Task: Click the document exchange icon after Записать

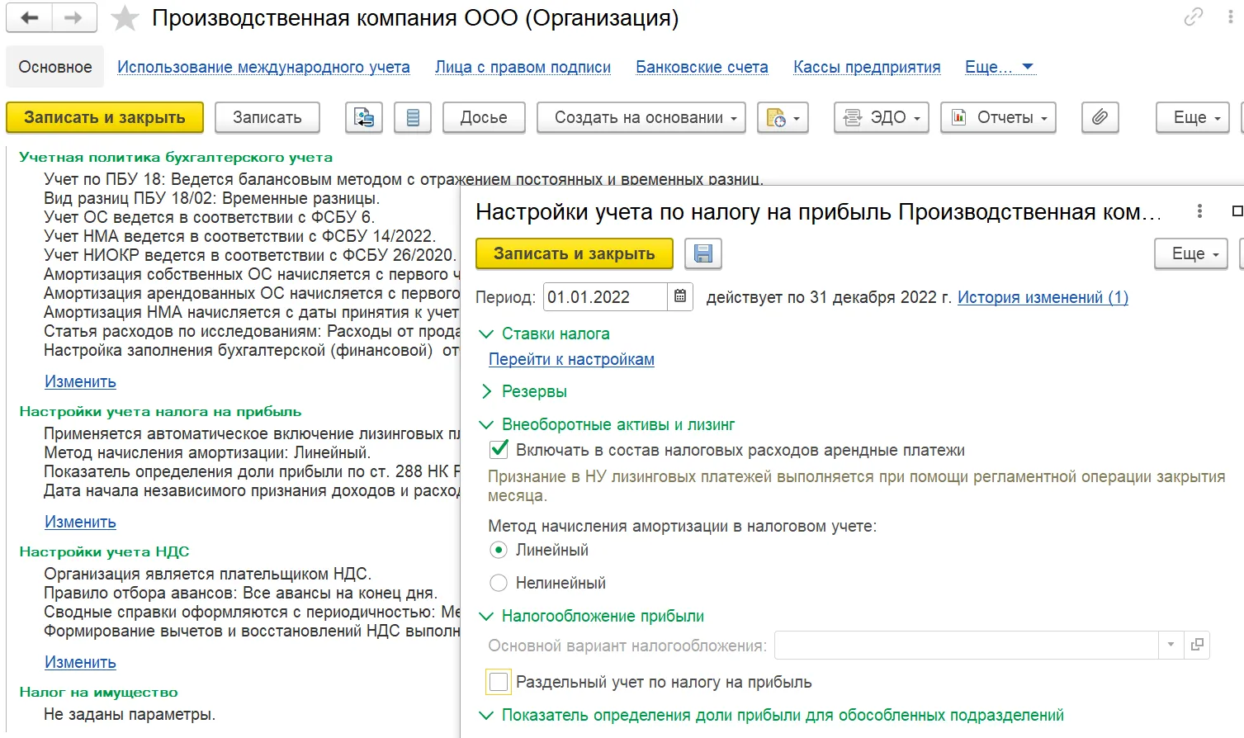Action: (364, 118)
